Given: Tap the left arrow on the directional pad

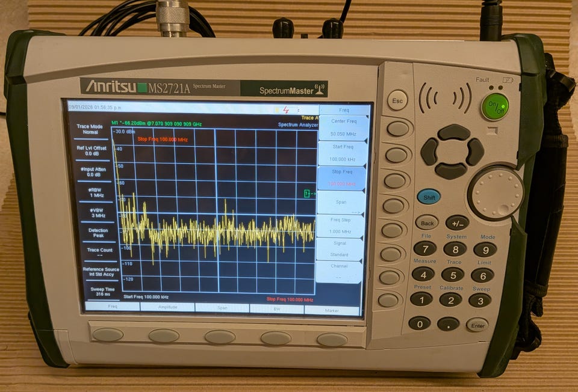Looking at the screenshot, I should (x=429, y=152).
